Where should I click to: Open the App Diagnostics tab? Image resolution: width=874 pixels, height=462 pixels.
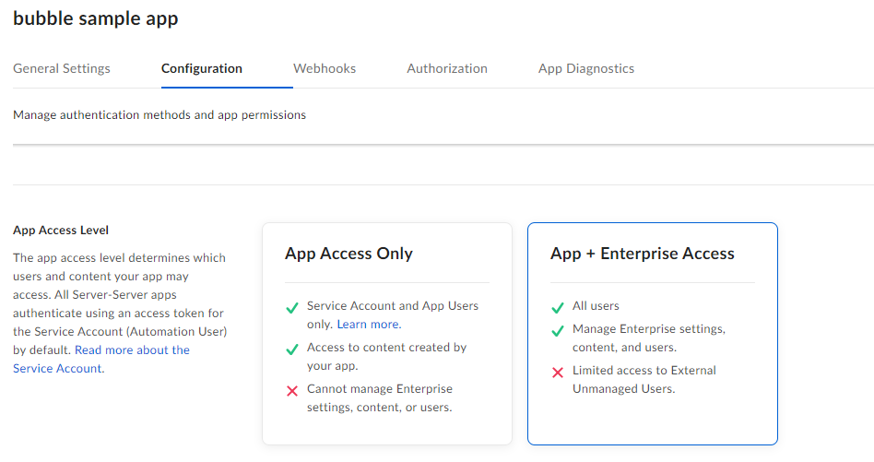click(586, 68)
